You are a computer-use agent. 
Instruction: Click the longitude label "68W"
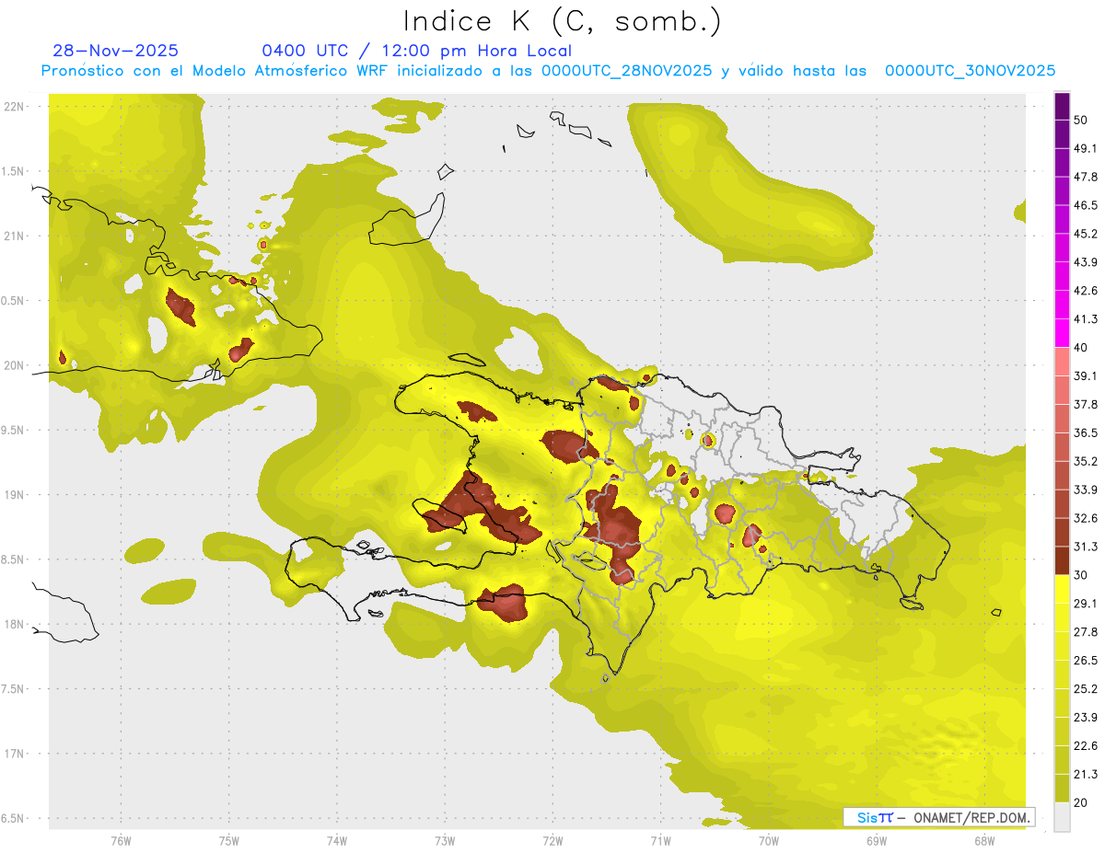tap(984, 841)
